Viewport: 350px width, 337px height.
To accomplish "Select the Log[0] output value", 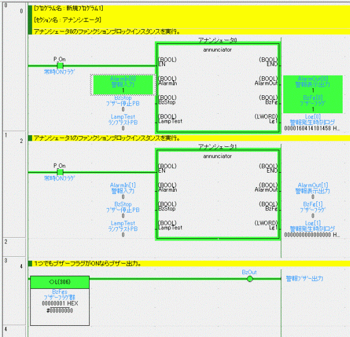I will (312, 128).
